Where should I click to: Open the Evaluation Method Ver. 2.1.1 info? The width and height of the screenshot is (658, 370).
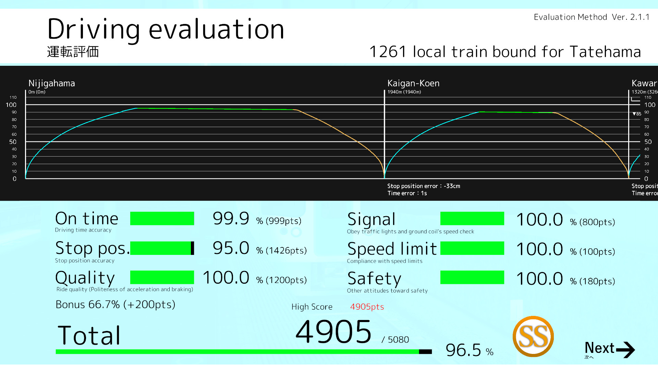tap(591, 17)
